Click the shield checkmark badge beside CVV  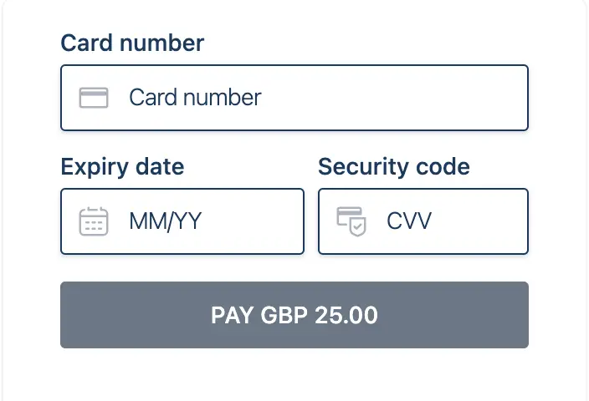pyautogui.click(x=357, y=226)
